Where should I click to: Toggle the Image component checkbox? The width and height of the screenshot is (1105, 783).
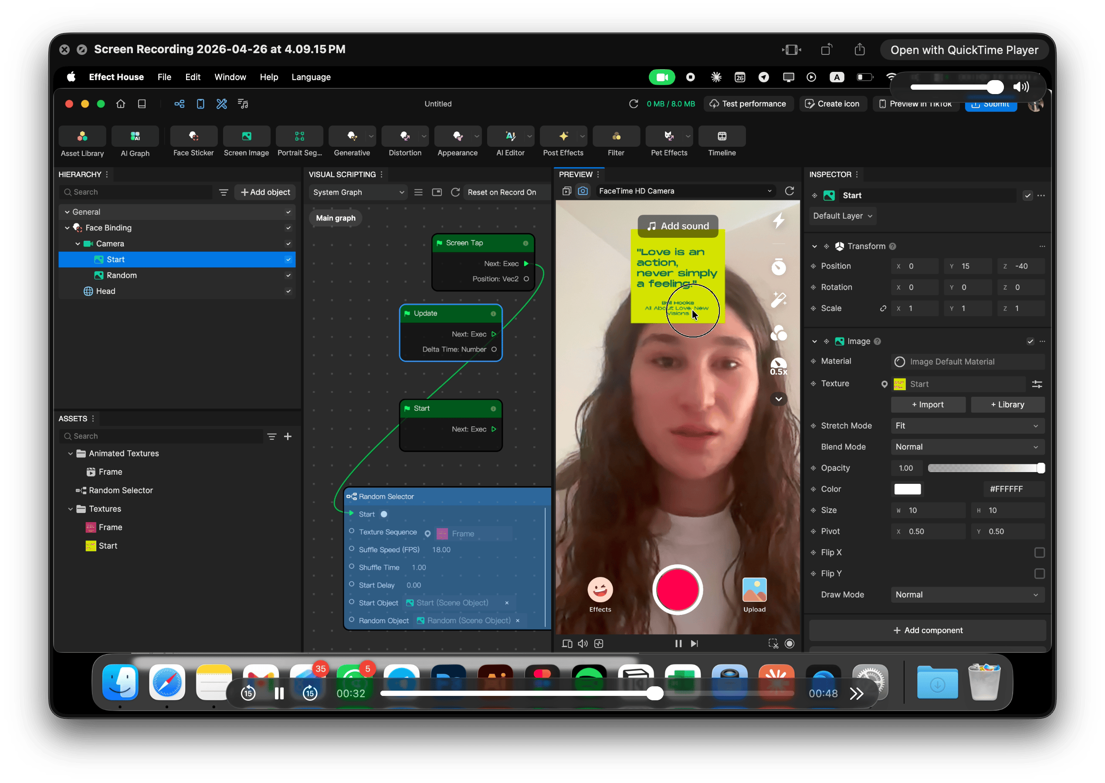tap(1030, 341)
